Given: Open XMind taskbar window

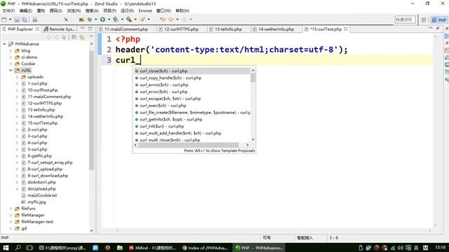Looking at the screenshot, I should [x=152, y=248].
